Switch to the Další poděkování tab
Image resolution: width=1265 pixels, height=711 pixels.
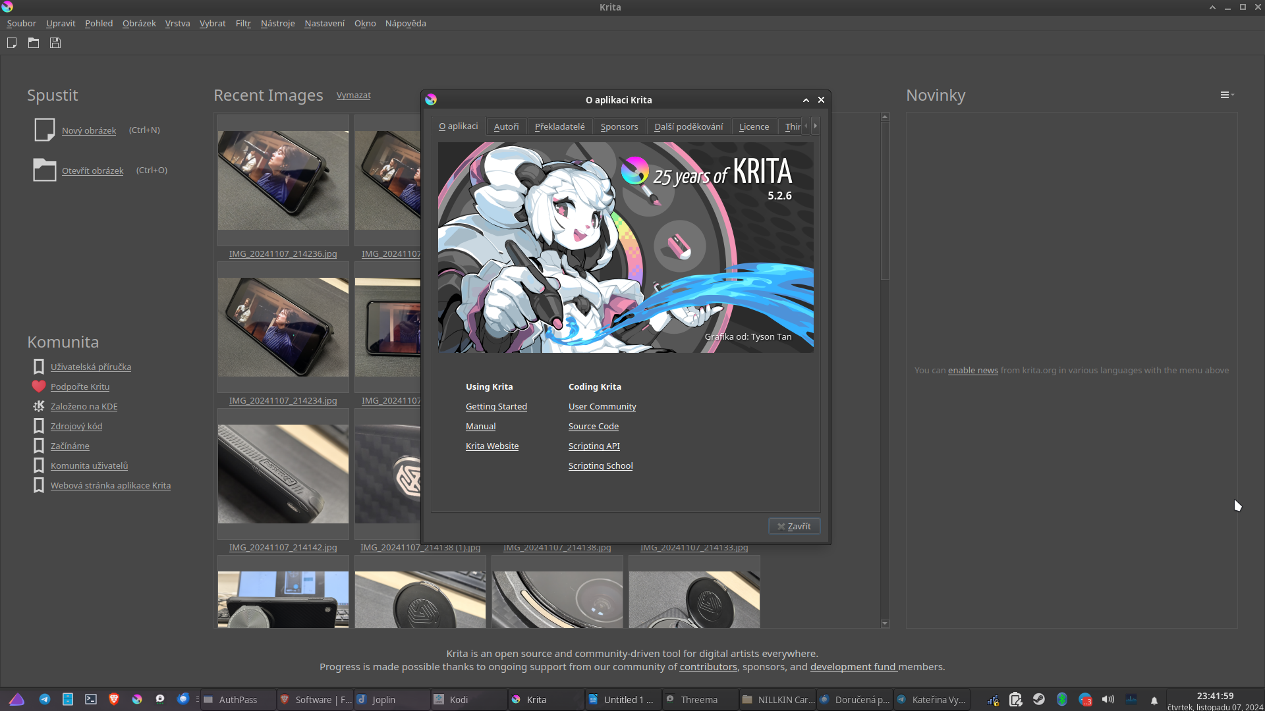(x=689, y=126)
